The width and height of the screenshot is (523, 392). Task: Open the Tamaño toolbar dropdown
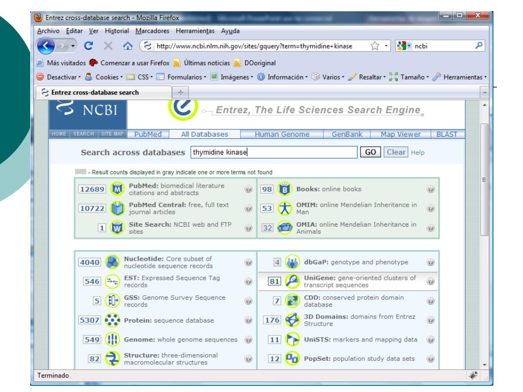click(409, 77)
